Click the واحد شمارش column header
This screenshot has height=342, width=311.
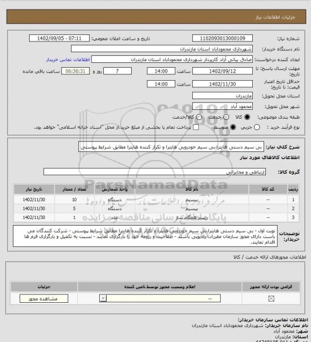pyautogui.click(x=115, y=189)
